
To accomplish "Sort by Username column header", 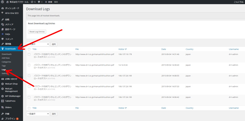I will click(x=233, y=49).
